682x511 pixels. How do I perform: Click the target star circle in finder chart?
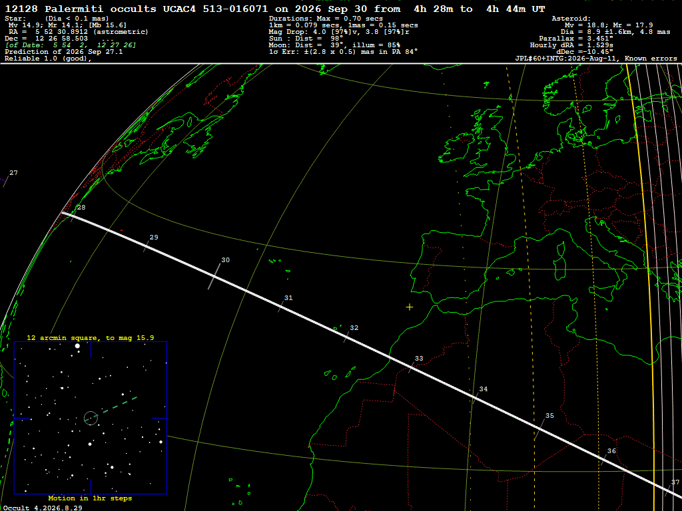click(x=91, y=418)
